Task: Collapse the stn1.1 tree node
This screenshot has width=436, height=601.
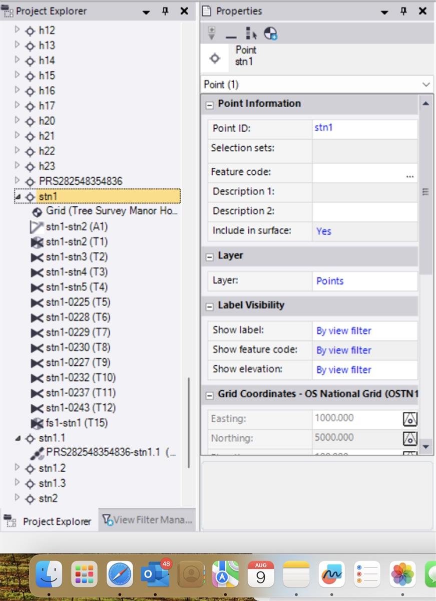Action: point(18,438)
